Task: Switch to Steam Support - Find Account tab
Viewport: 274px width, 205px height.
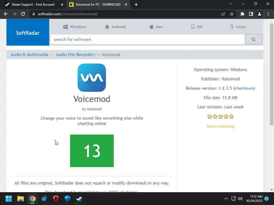Action: 33,5
